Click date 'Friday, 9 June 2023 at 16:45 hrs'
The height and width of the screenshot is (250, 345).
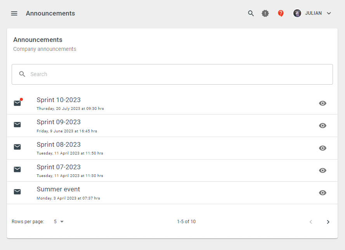[67, 131]
